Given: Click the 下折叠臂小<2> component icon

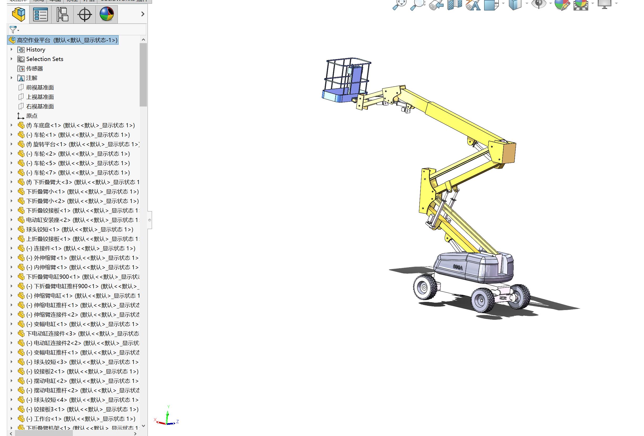Looking at the screenshot, I should [21, 201].
